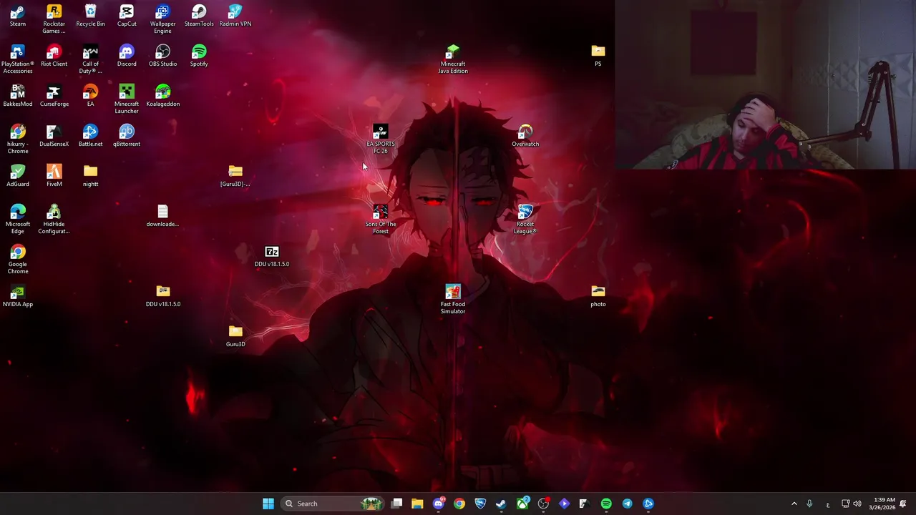Select the NVIDIA App shortcut
The image size is (916, 515).
[x=18, y=297]
